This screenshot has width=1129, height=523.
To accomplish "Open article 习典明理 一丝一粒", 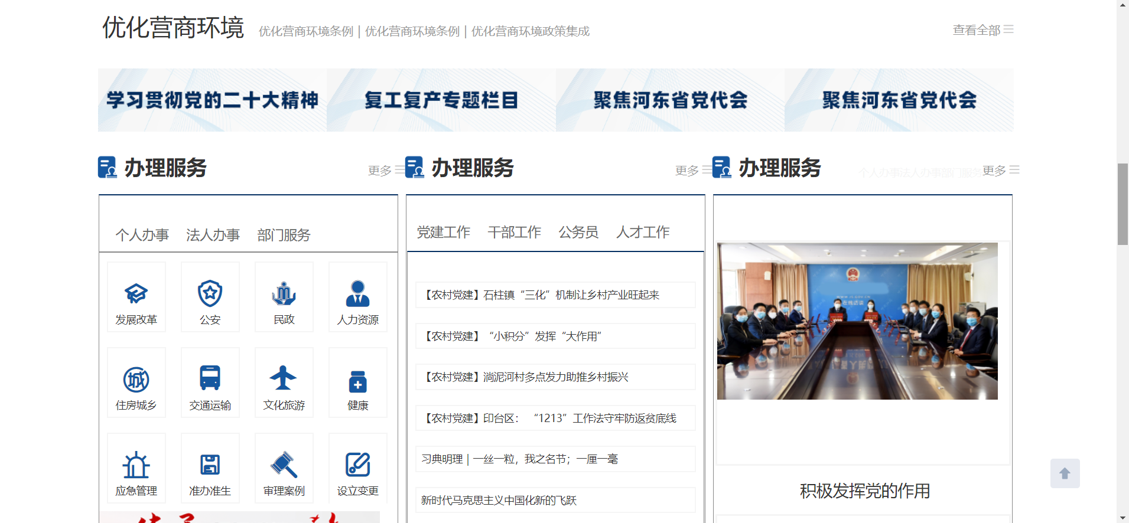I will (x=555, y=459).
